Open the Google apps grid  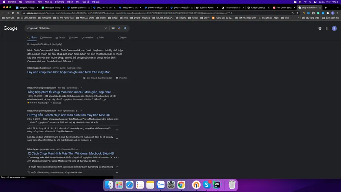[x=327, y=28]
